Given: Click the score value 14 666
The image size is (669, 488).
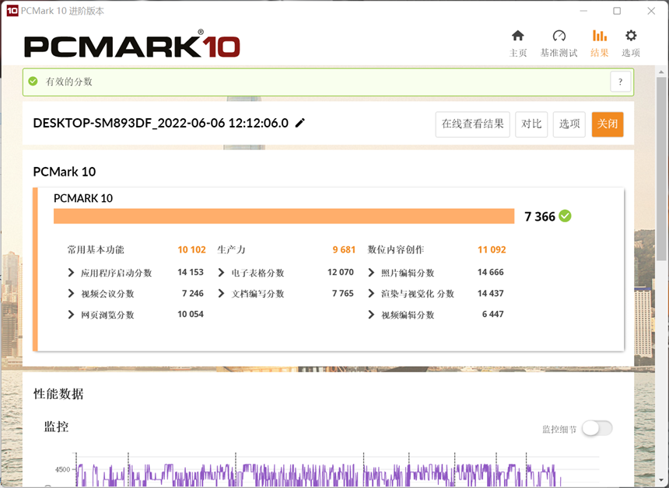Looking at the screenshot, I should tap(491, 272).
